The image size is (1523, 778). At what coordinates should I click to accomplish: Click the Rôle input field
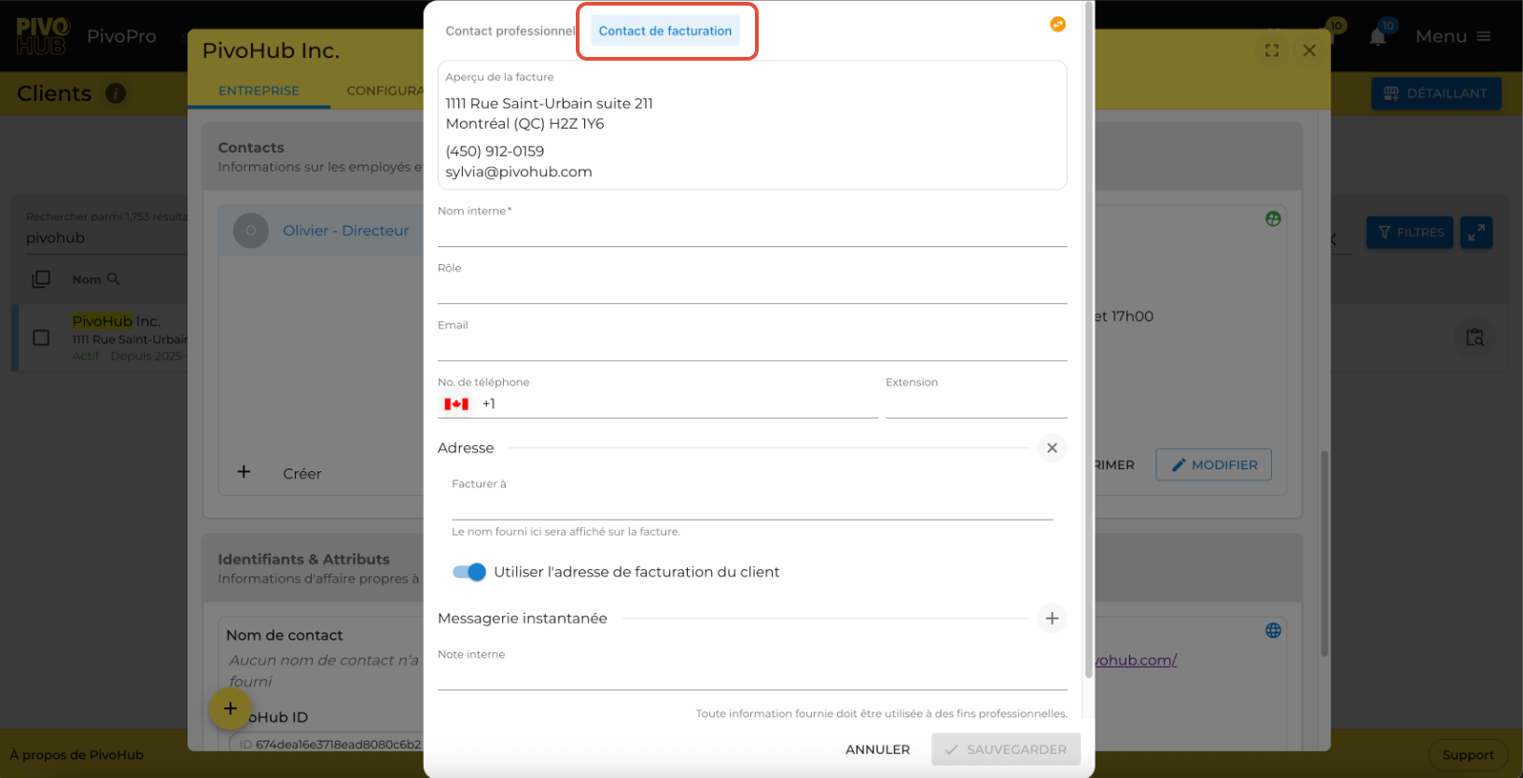[x=752, y=290]
